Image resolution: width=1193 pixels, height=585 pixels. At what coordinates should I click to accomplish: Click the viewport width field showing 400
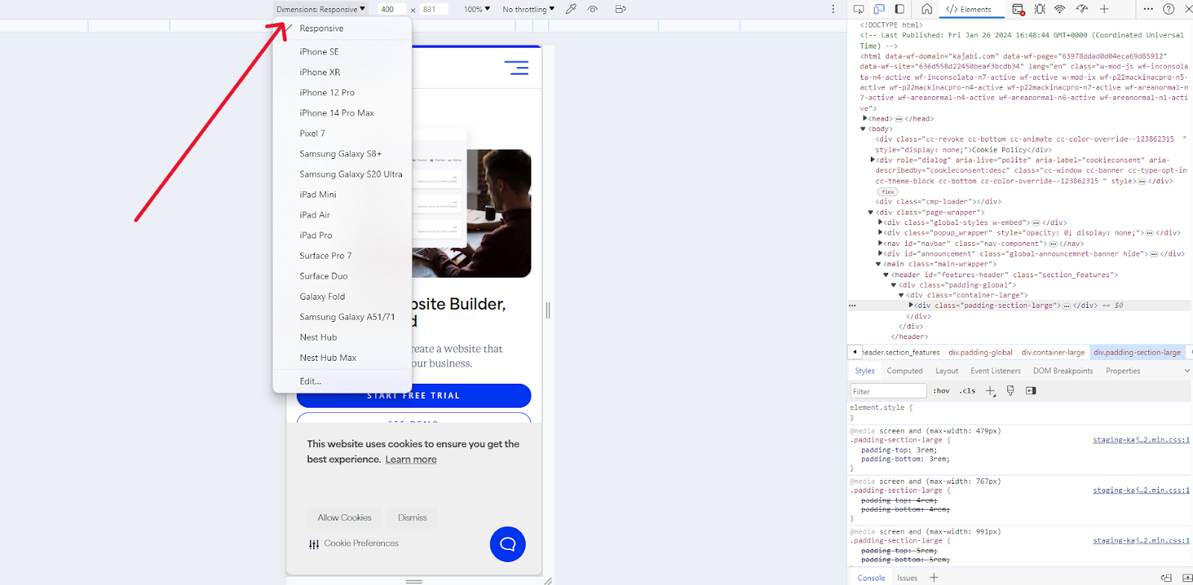coord(391,9)
